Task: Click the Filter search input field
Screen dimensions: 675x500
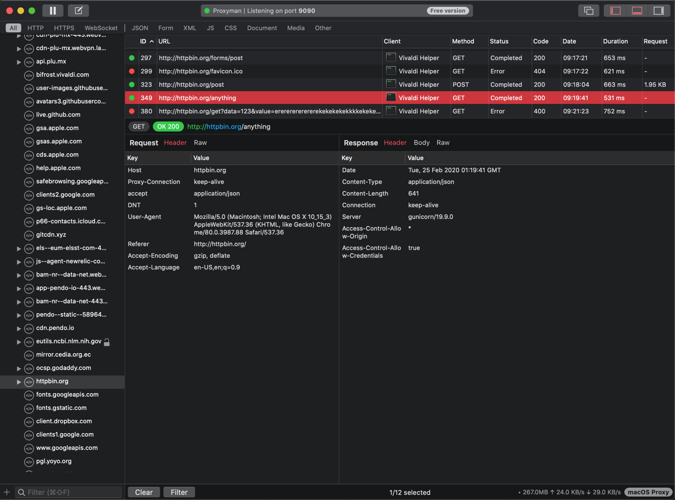Action: click(68, 492)
